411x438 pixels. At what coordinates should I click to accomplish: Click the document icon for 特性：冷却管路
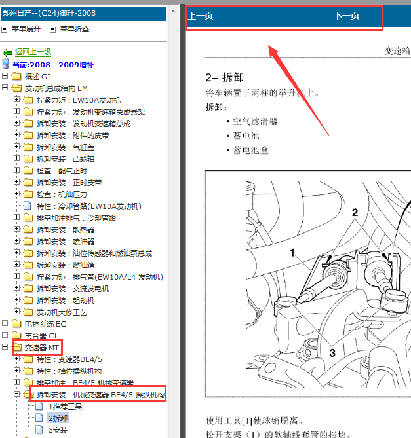point(28,206)
